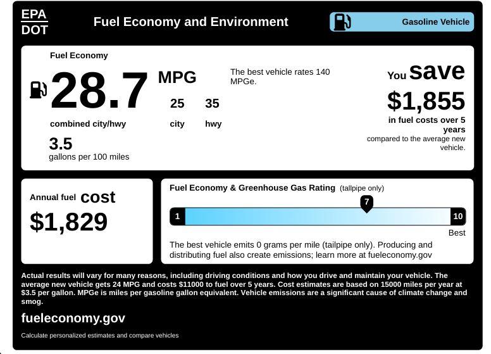The width and height of the screenshot is (491, 354).
Task: Click the highway MPG value 35
Action: coord(212,103)
